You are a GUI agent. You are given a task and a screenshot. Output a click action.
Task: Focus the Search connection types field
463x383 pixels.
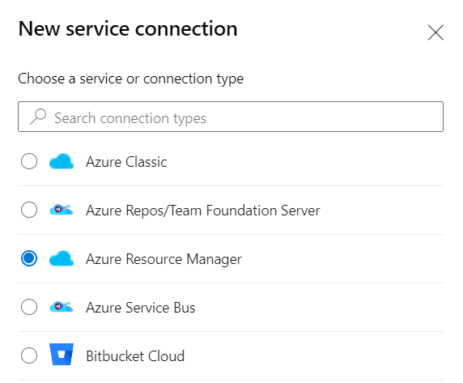click(x=231, y=117)
